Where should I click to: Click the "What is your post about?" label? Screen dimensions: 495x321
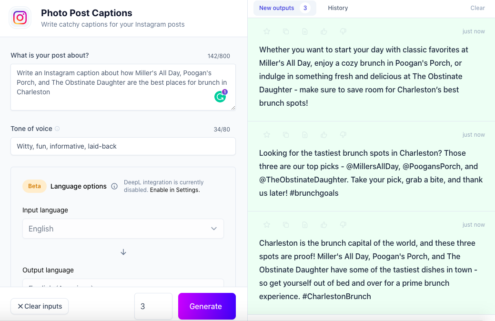click(50, 56)
